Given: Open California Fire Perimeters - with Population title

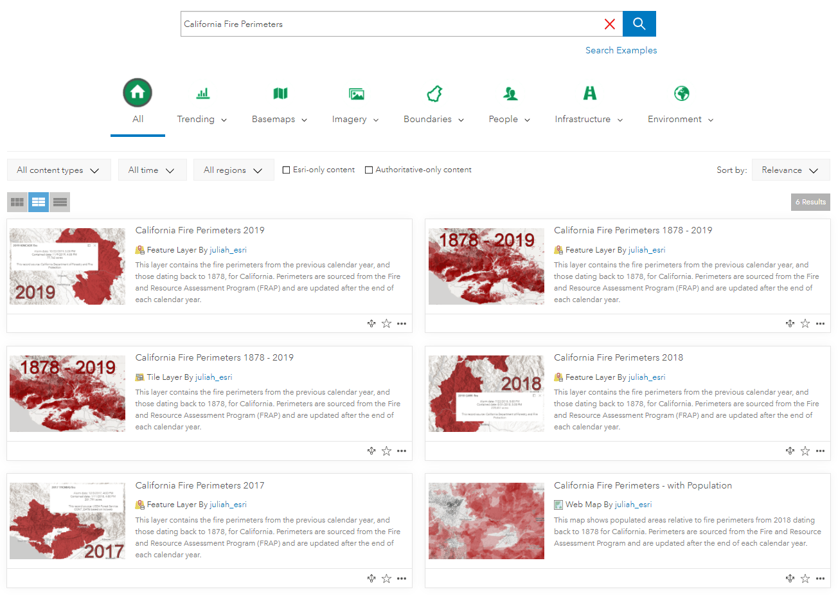Looking at the screenshot, I should (643, 485).
